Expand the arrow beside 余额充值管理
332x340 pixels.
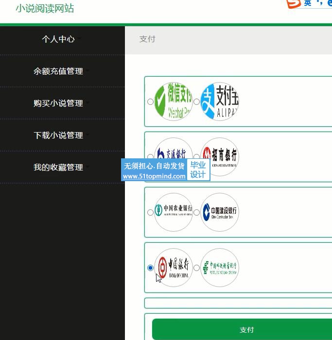pos(87,70)
